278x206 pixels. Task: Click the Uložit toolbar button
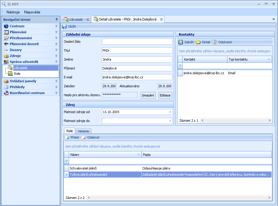click(x=69, y=26)
